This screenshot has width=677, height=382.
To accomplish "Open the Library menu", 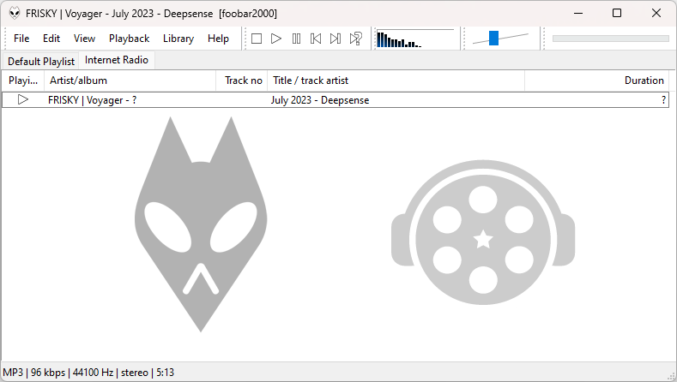I will coord(178,39).
